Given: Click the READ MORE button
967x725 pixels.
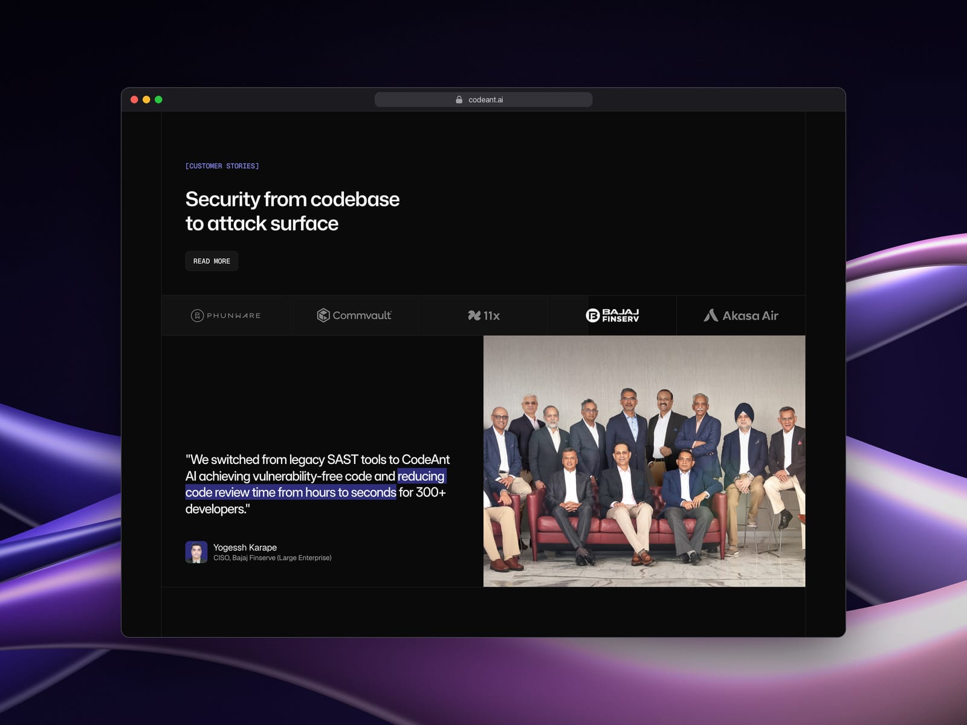Looking at the screenshot, I should pyautogui.click(x=212, y=261).
